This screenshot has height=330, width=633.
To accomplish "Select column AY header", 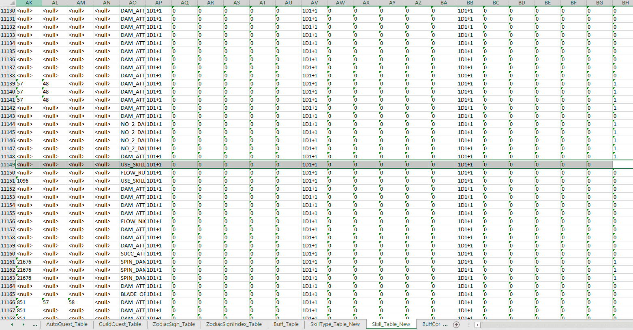I will click(392, 3).
